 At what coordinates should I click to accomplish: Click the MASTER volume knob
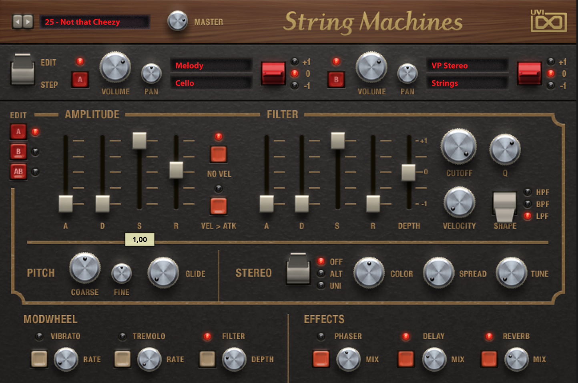[177, 21]
